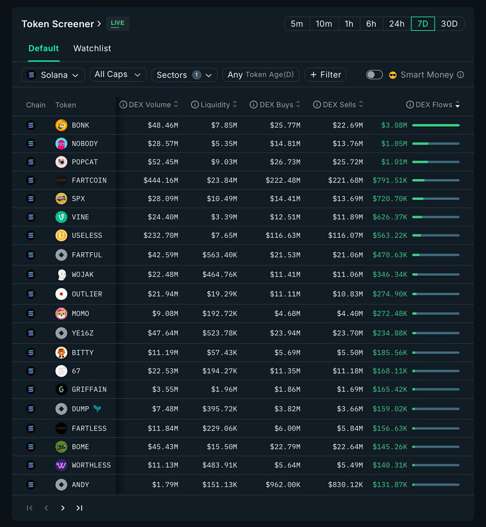Select the 6h timeframe
The width and height of the screenshot is (486, 527).
click(371, 24)
